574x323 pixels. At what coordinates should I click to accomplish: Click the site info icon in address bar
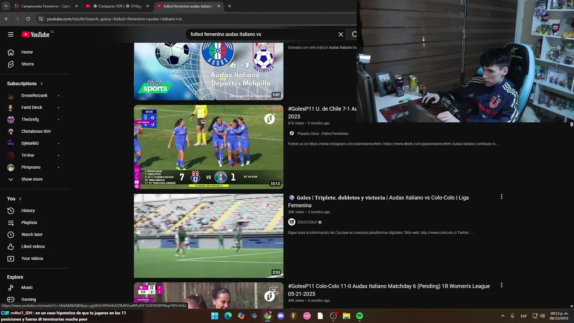click(41, 19)
